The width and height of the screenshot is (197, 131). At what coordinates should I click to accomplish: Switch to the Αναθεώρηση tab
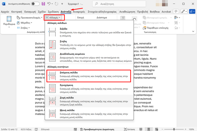(x=127, y=12)
